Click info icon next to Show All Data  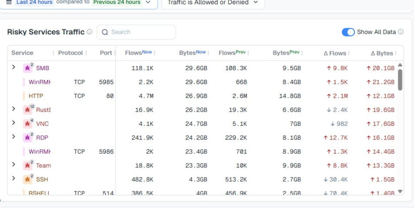point(401,32)
